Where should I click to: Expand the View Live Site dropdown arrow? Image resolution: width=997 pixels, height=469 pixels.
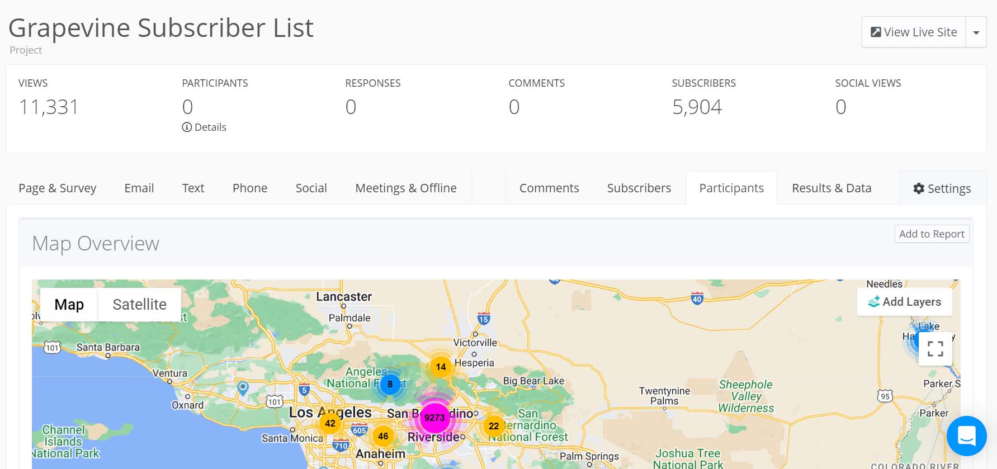point(976,32)
